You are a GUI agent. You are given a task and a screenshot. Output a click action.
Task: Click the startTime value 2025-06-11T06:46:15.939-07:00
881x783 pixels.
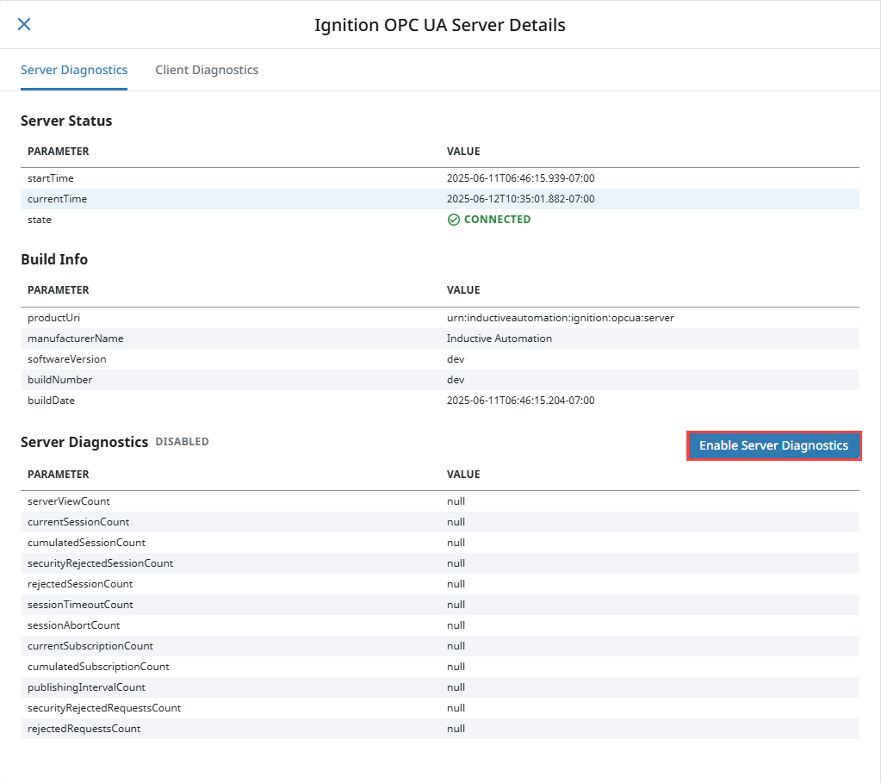pos(520,178)
